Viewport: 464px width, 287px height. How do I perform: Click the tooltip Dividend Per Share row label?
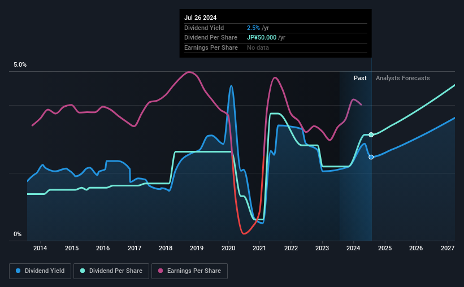click(x=211, y=38)
